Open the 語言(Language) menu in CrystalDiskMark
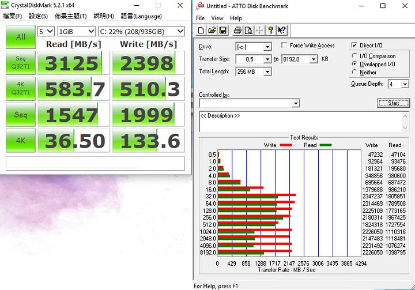The width and height of the screenshot is (415, 290). coord(141,16)
